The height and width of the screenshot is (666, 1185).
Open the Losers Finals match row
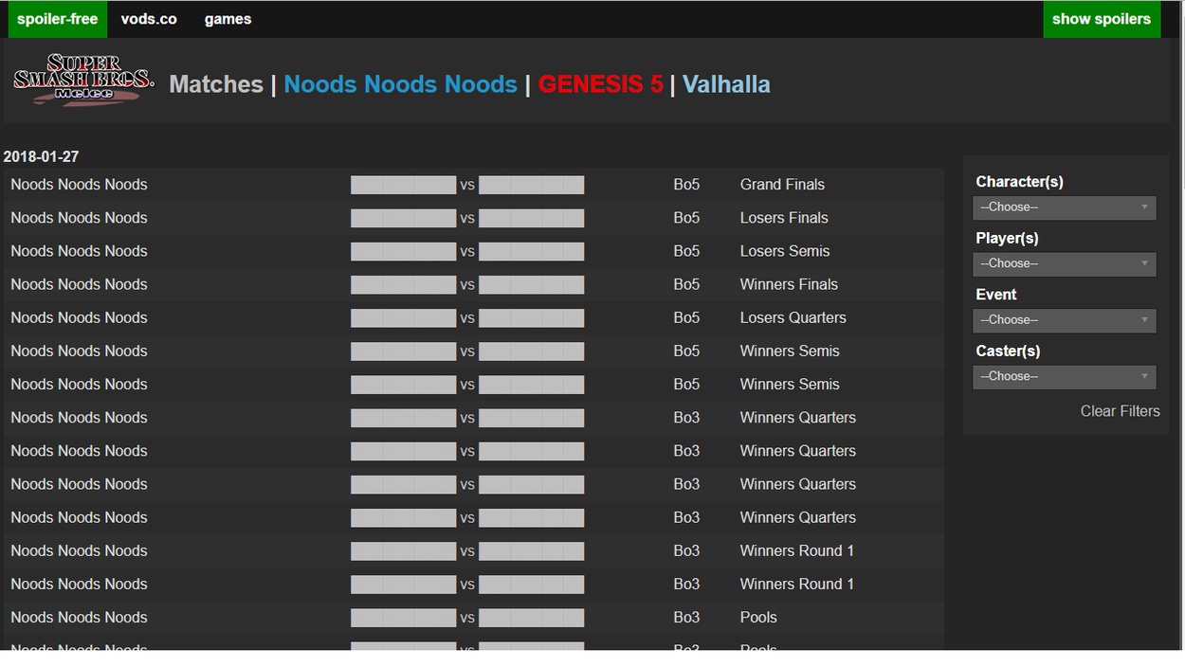[x=473, y=218]
